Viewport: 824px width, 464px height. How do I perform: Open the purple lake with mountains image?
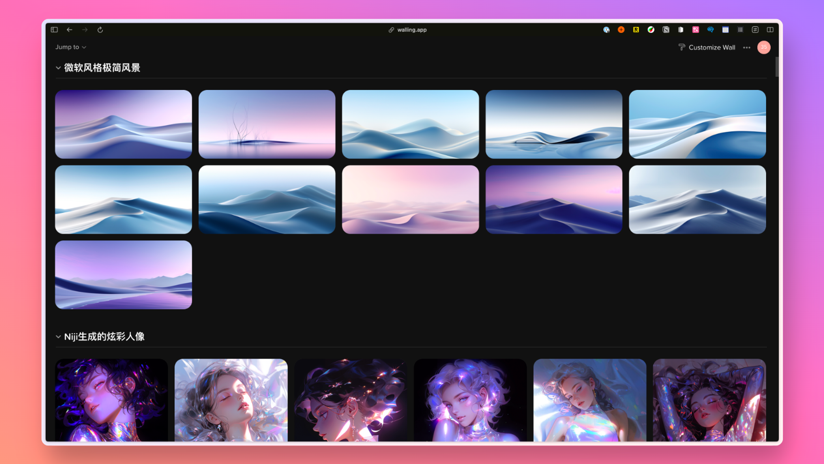[124, 275]
